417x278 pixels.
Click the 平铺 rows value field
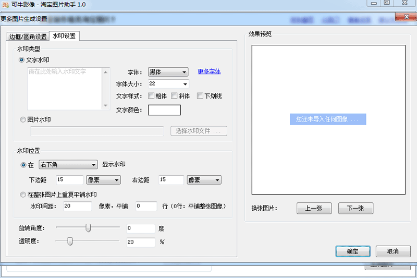pyautogui.click(x=146, y=206)
